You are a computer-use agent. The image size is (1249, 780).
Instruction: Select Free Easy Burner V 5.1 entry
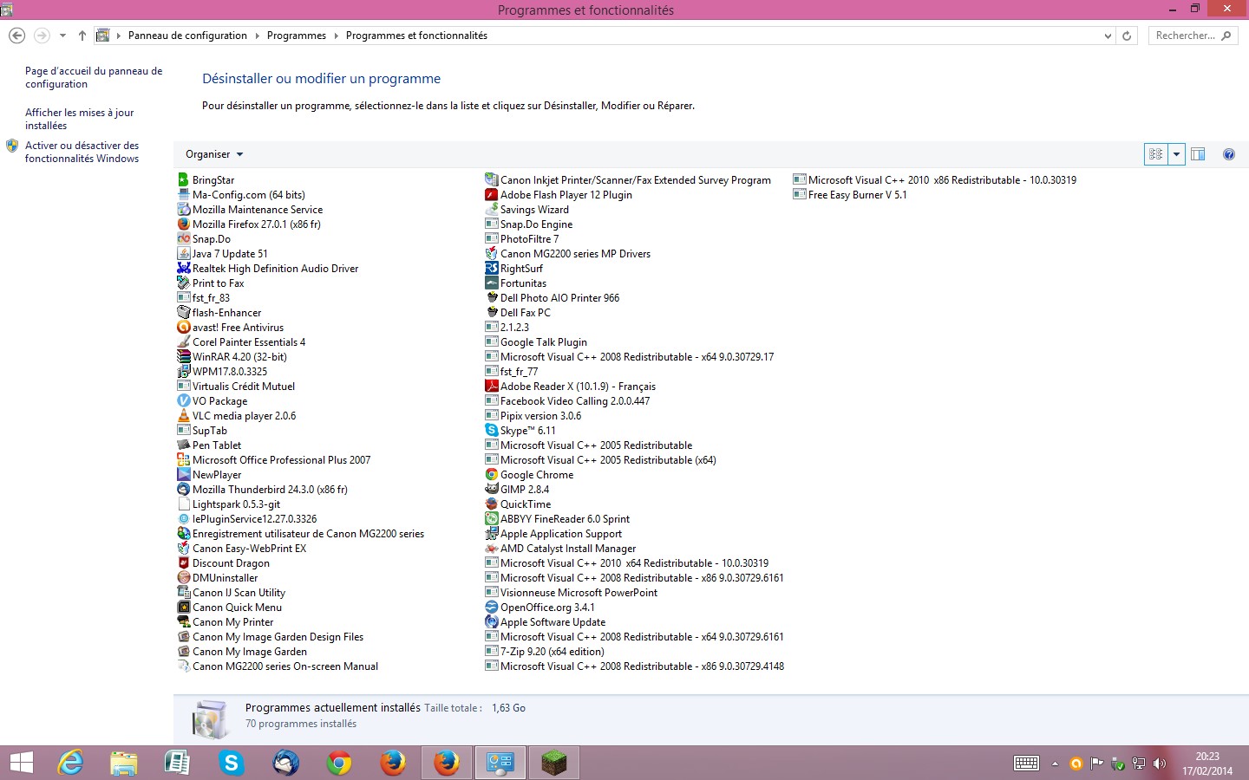click(x=857, y=195)
